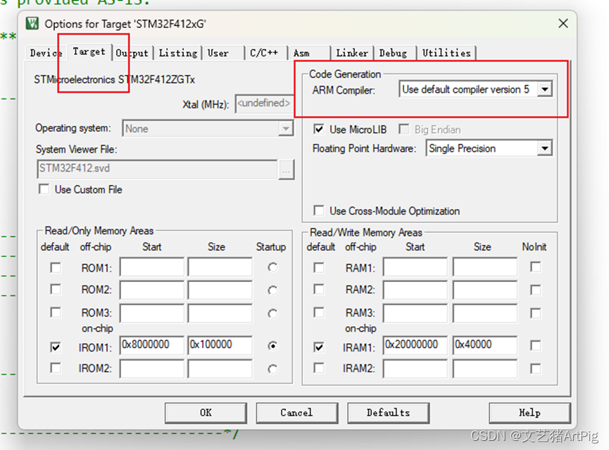The height and width of the screenshot is (450, 609).
Task: Open the Operating system dropdown
Action: click(x=286, y=129)
